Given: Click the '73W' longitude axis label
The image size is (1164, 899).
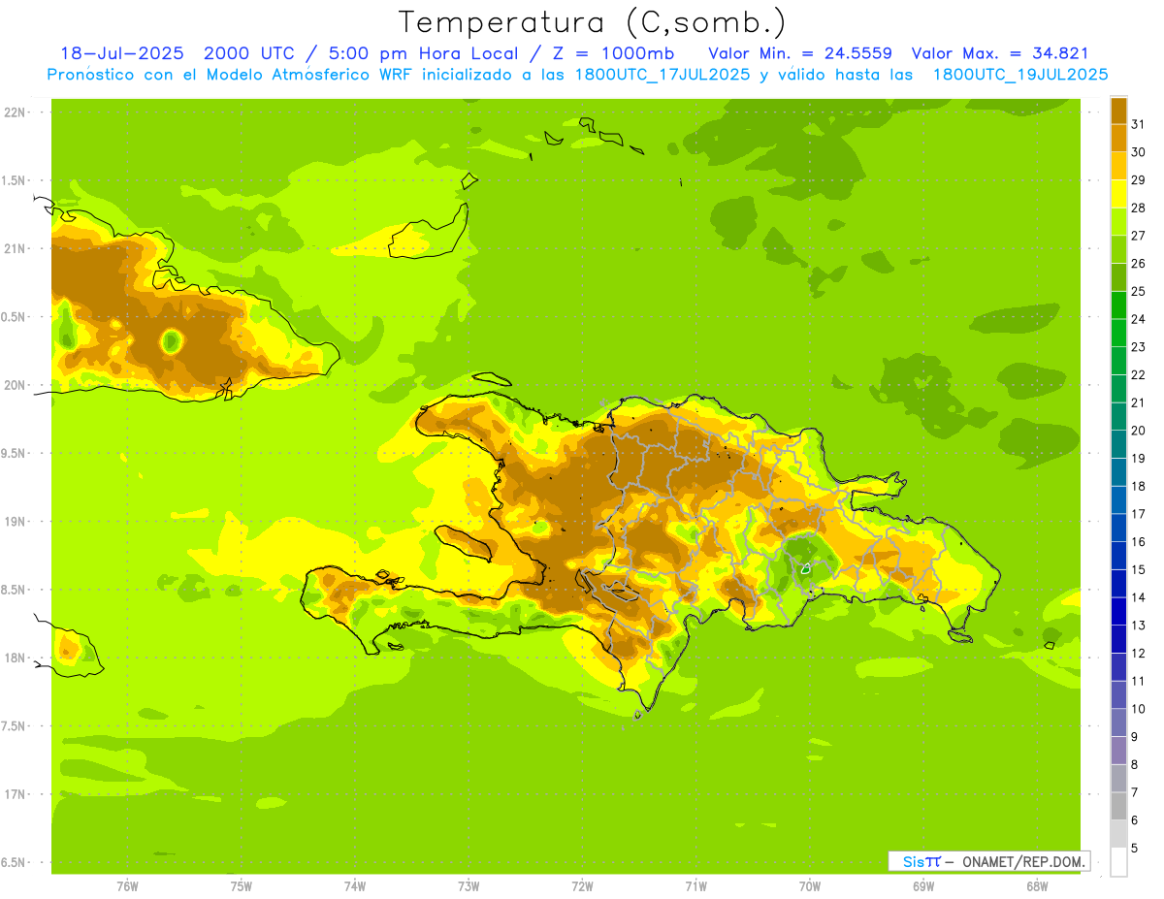Looking at the screenshot, I should point(469,886).
